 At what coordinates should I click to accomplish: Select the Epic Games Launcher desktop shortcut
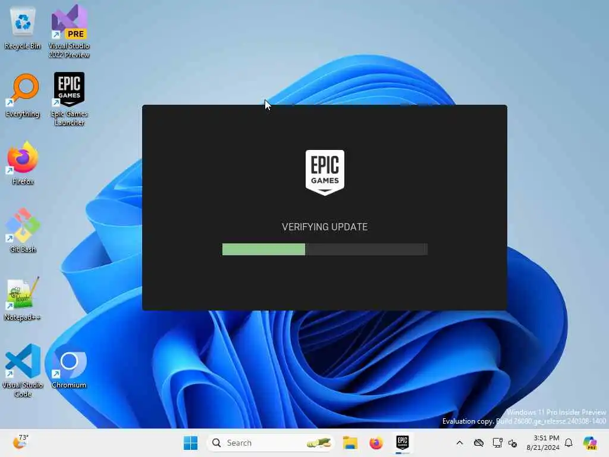coord(69,99)
